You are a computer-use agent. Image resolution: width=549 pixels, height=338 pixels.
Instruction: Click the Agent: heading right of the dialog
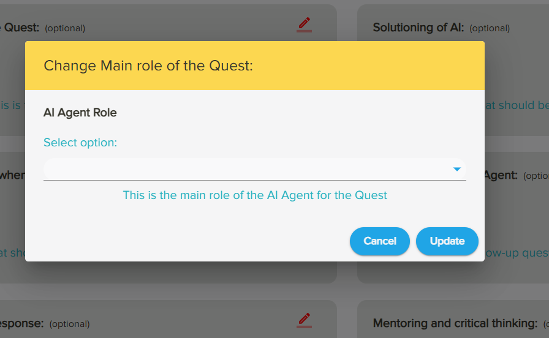coord(501,175)
